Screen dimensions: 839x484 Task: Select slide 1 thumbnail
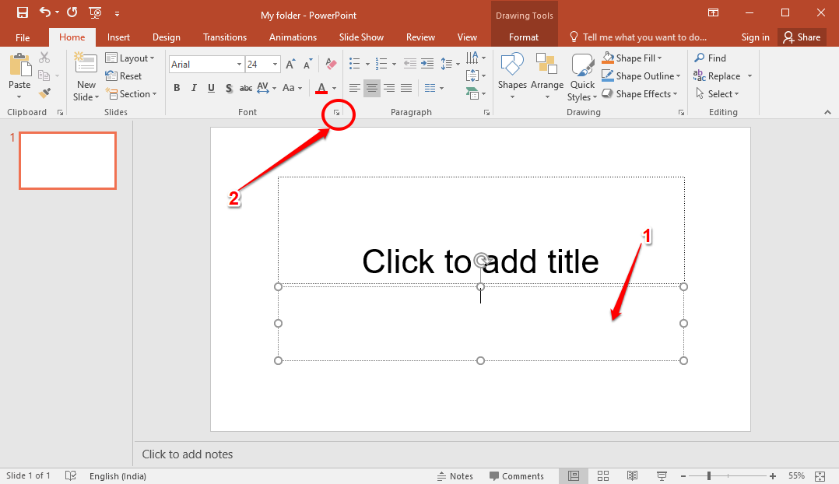(x=68, y=160)
